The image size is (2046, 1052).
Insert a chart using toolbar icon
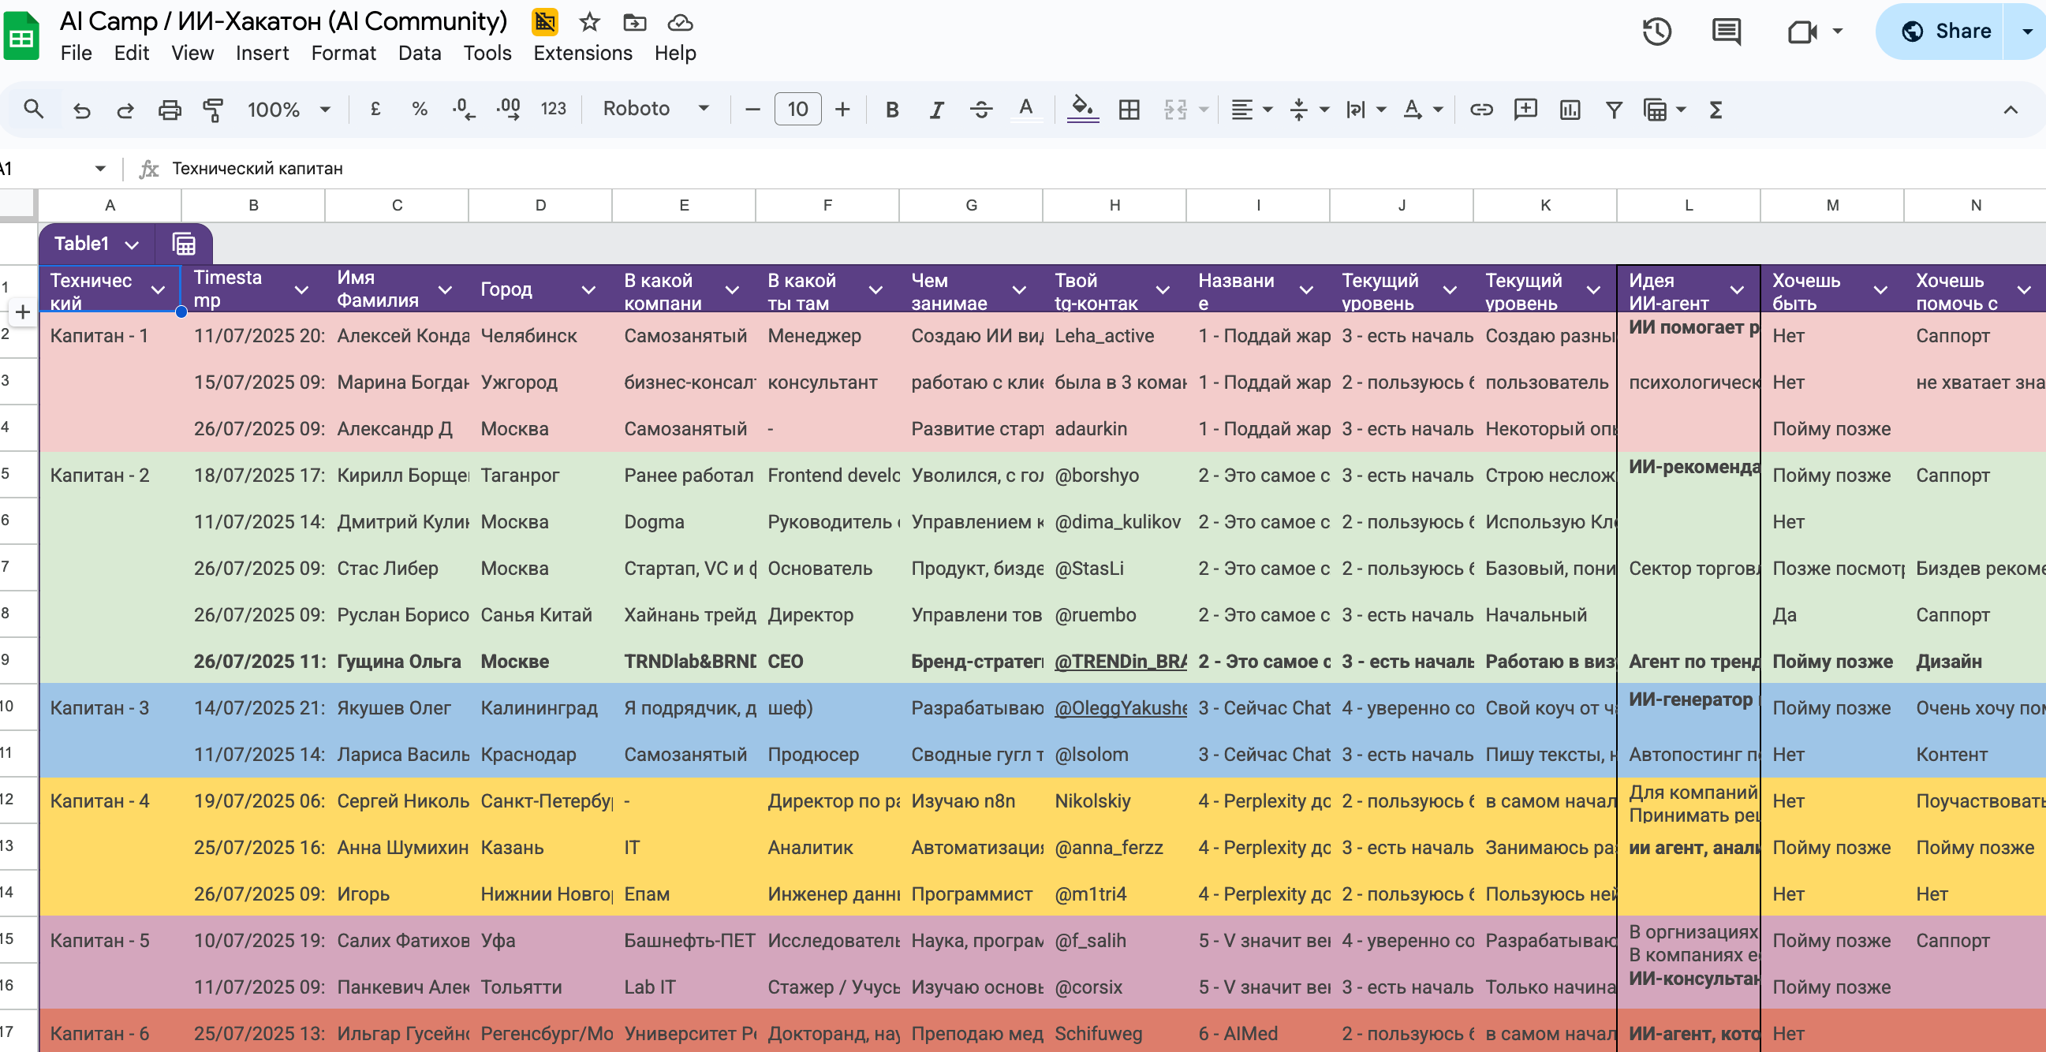[1570, 110]
